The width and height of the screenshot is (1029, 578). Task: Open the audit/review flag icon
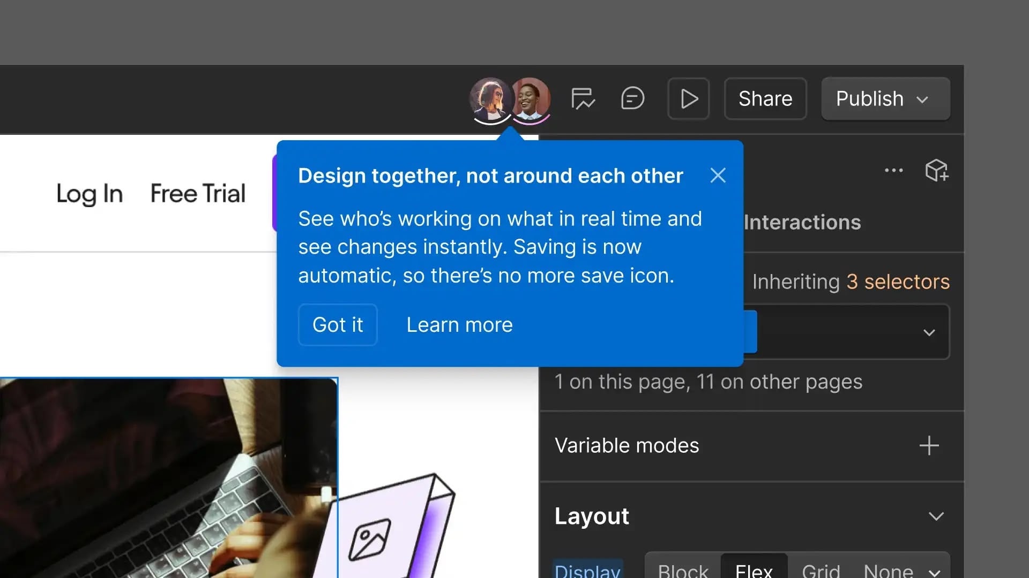[583, 99]
